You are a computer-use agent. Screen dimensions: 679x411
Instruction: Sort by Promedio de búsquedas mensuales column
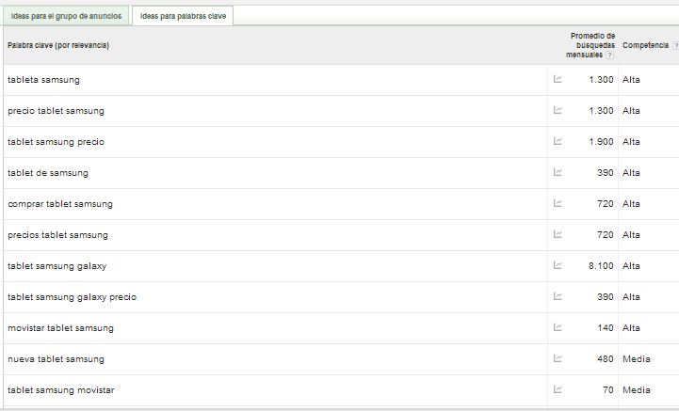point(590,45)
